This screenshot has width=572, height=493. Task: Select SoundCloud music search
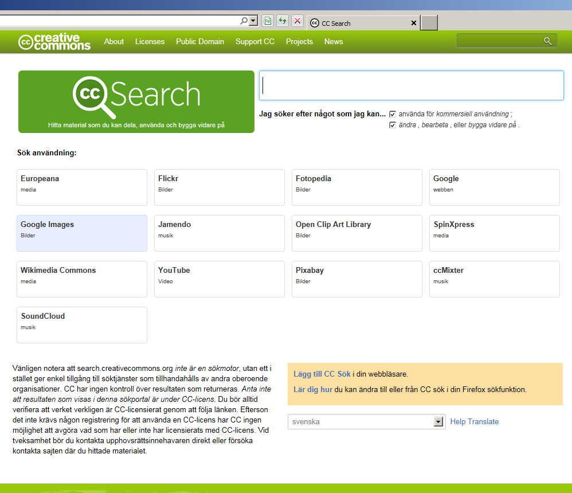pos(82,325)
